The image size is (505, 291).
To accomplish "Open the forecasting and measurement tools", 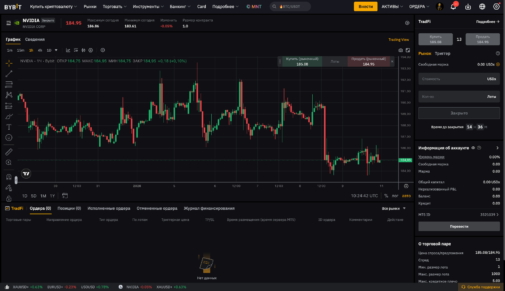I will 9,106.
